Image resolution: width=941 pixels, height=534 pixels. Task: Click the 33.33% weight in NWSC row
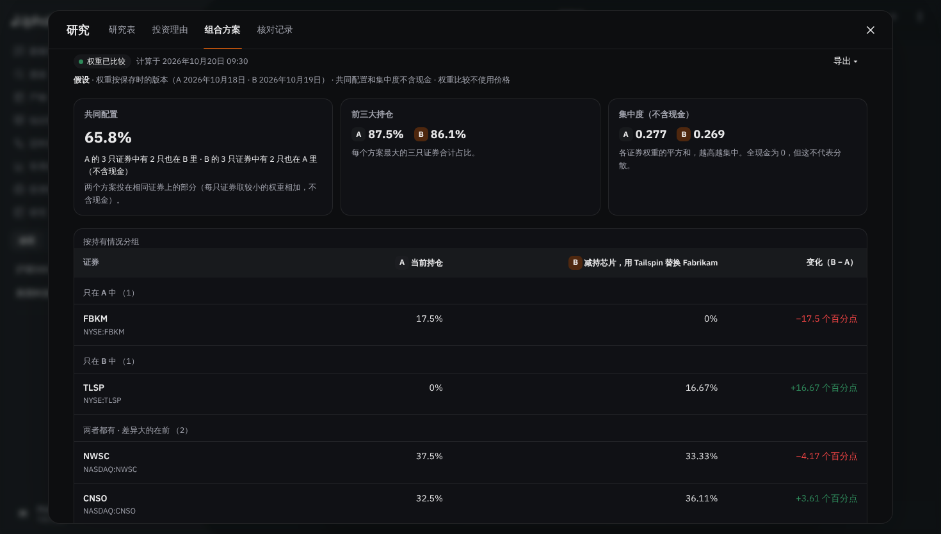702,457
